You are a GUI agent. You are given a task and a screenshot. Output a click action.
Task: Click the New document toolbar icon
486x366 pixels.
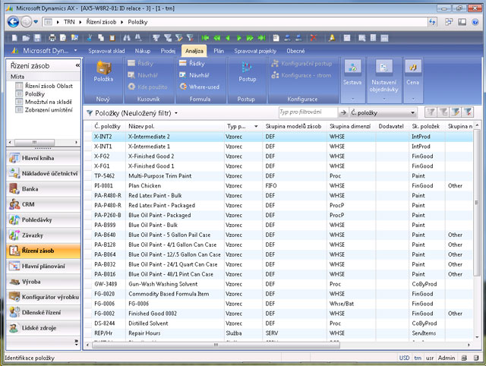[14, 38]
